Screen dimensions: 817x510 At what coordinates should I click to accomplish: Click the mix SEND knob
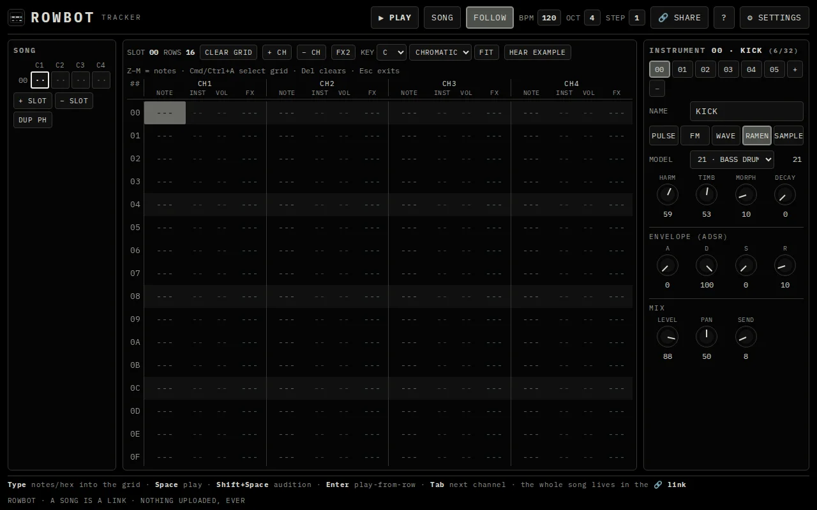point(746,337)
